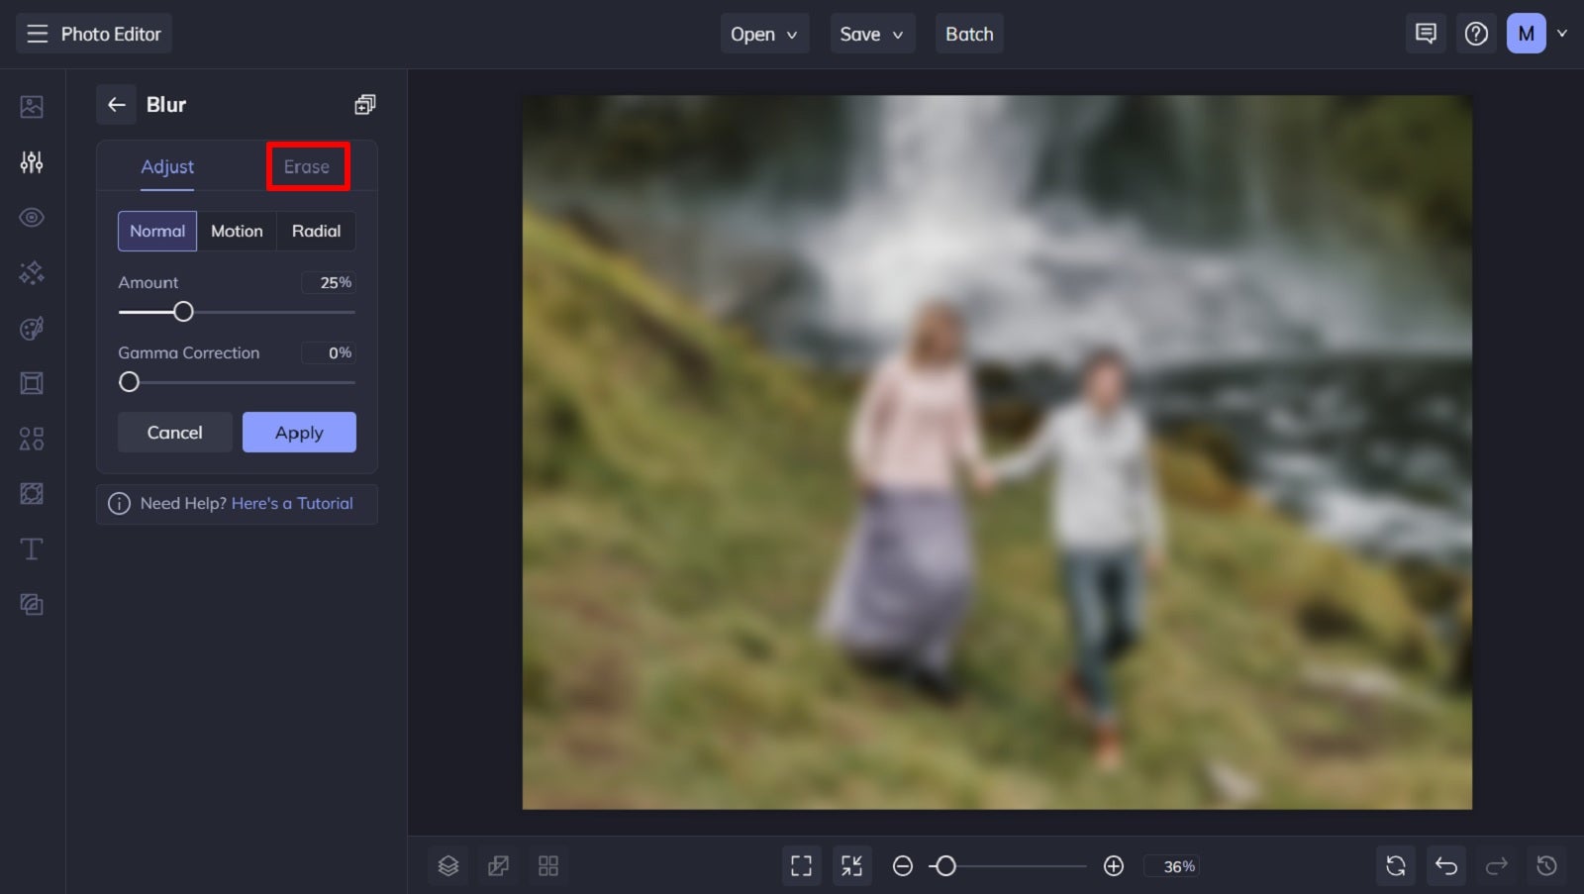Enable Motion blur mode
This screenshot has height=894, width=1584.
click(x=237, y=231)
